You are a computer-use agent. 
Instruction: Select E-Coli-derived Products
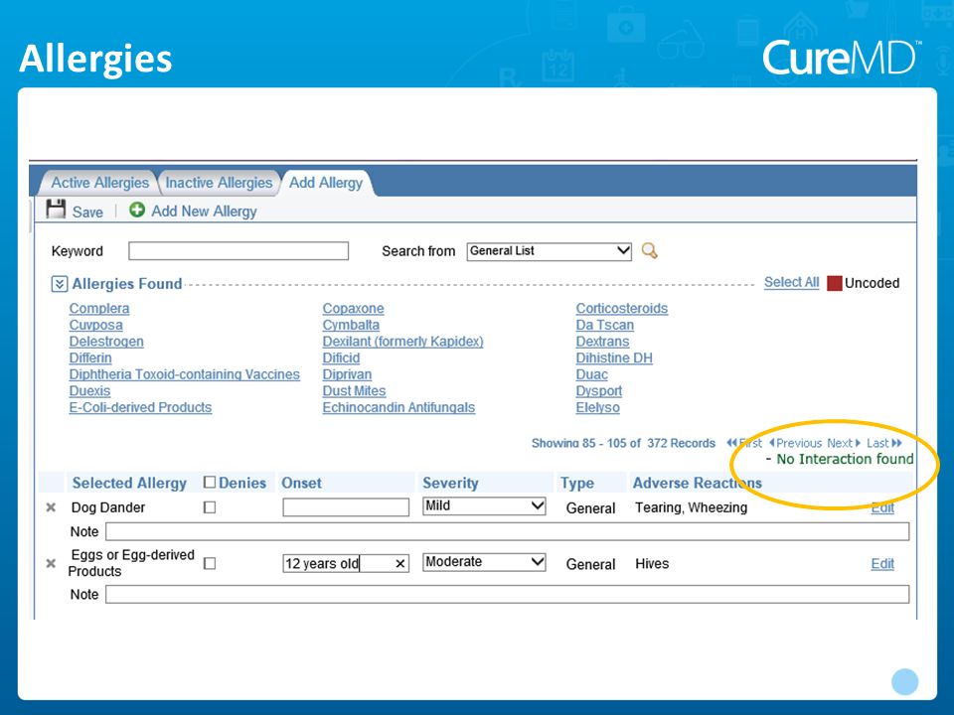(x=140, y=407)
